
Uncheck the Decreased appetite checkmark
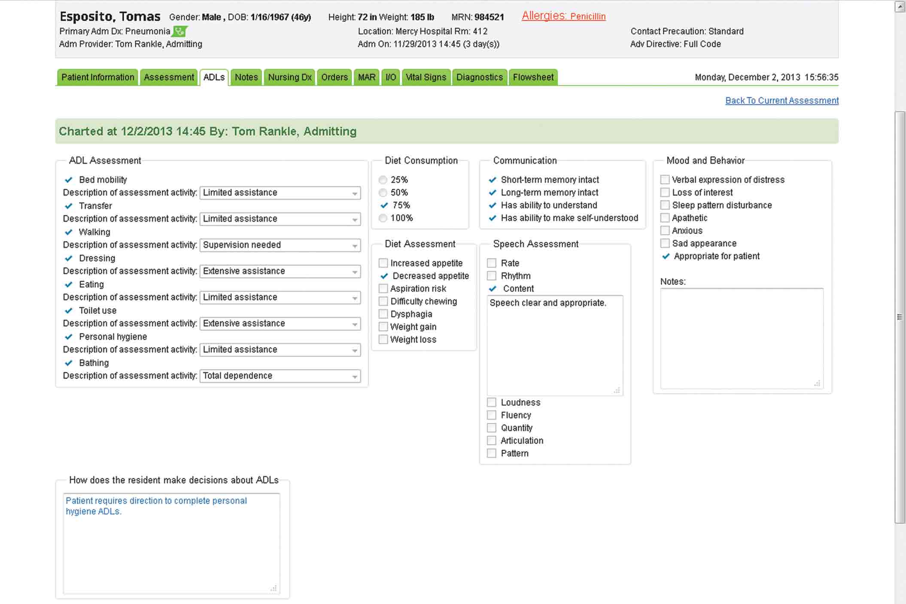384,276
